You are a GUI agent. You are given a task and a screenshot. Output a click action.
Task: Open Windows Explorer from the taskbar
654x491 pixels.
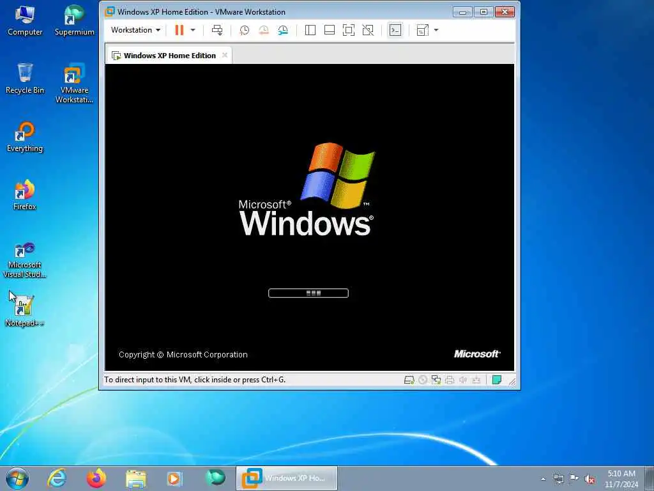pyautogui.click(x=136, y=478)
